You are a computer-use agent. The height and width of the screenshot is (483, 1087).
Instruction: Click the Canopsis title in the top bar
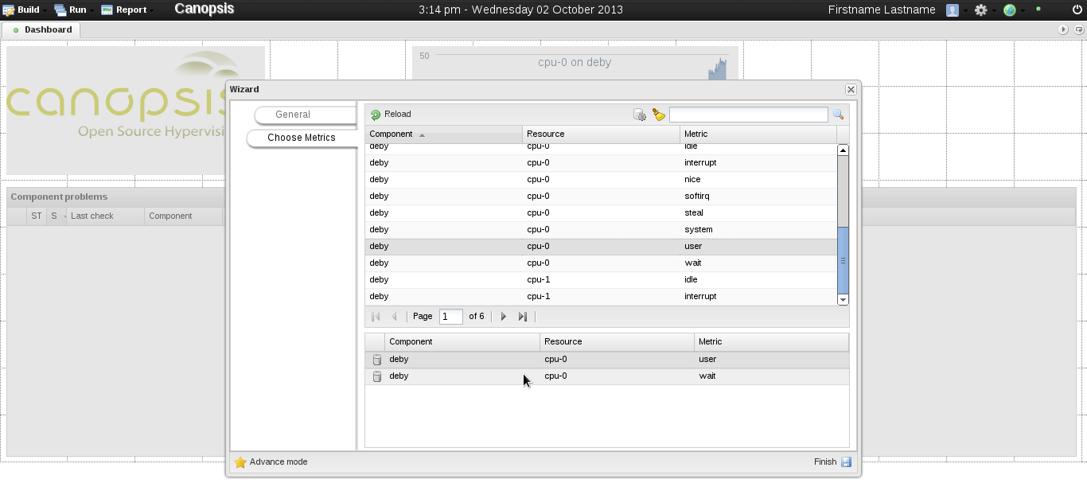pos(205,9)
